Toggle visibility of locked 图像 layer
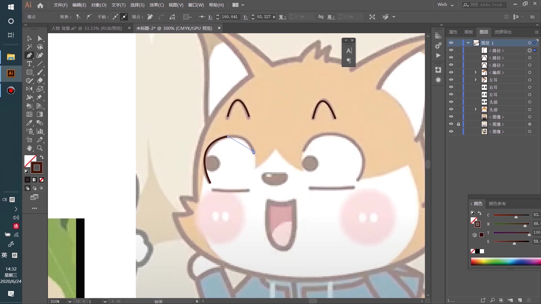The width and height of the screenshot is (541, 304). pos(451,124)
